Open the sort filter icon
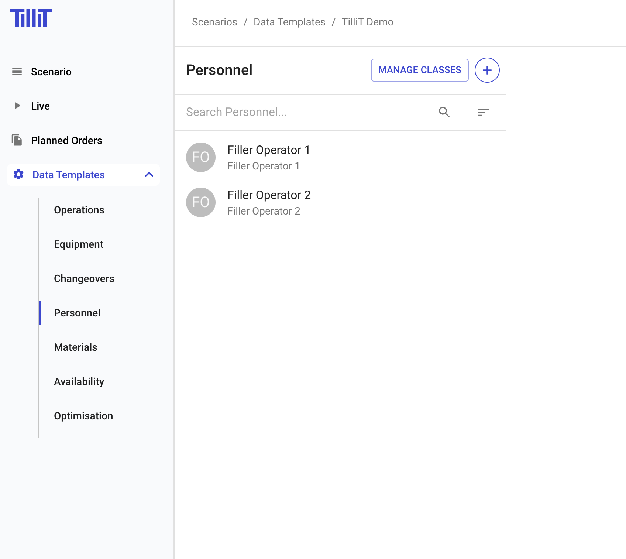This screenshot has height=559, width=626. coord(483,112)
